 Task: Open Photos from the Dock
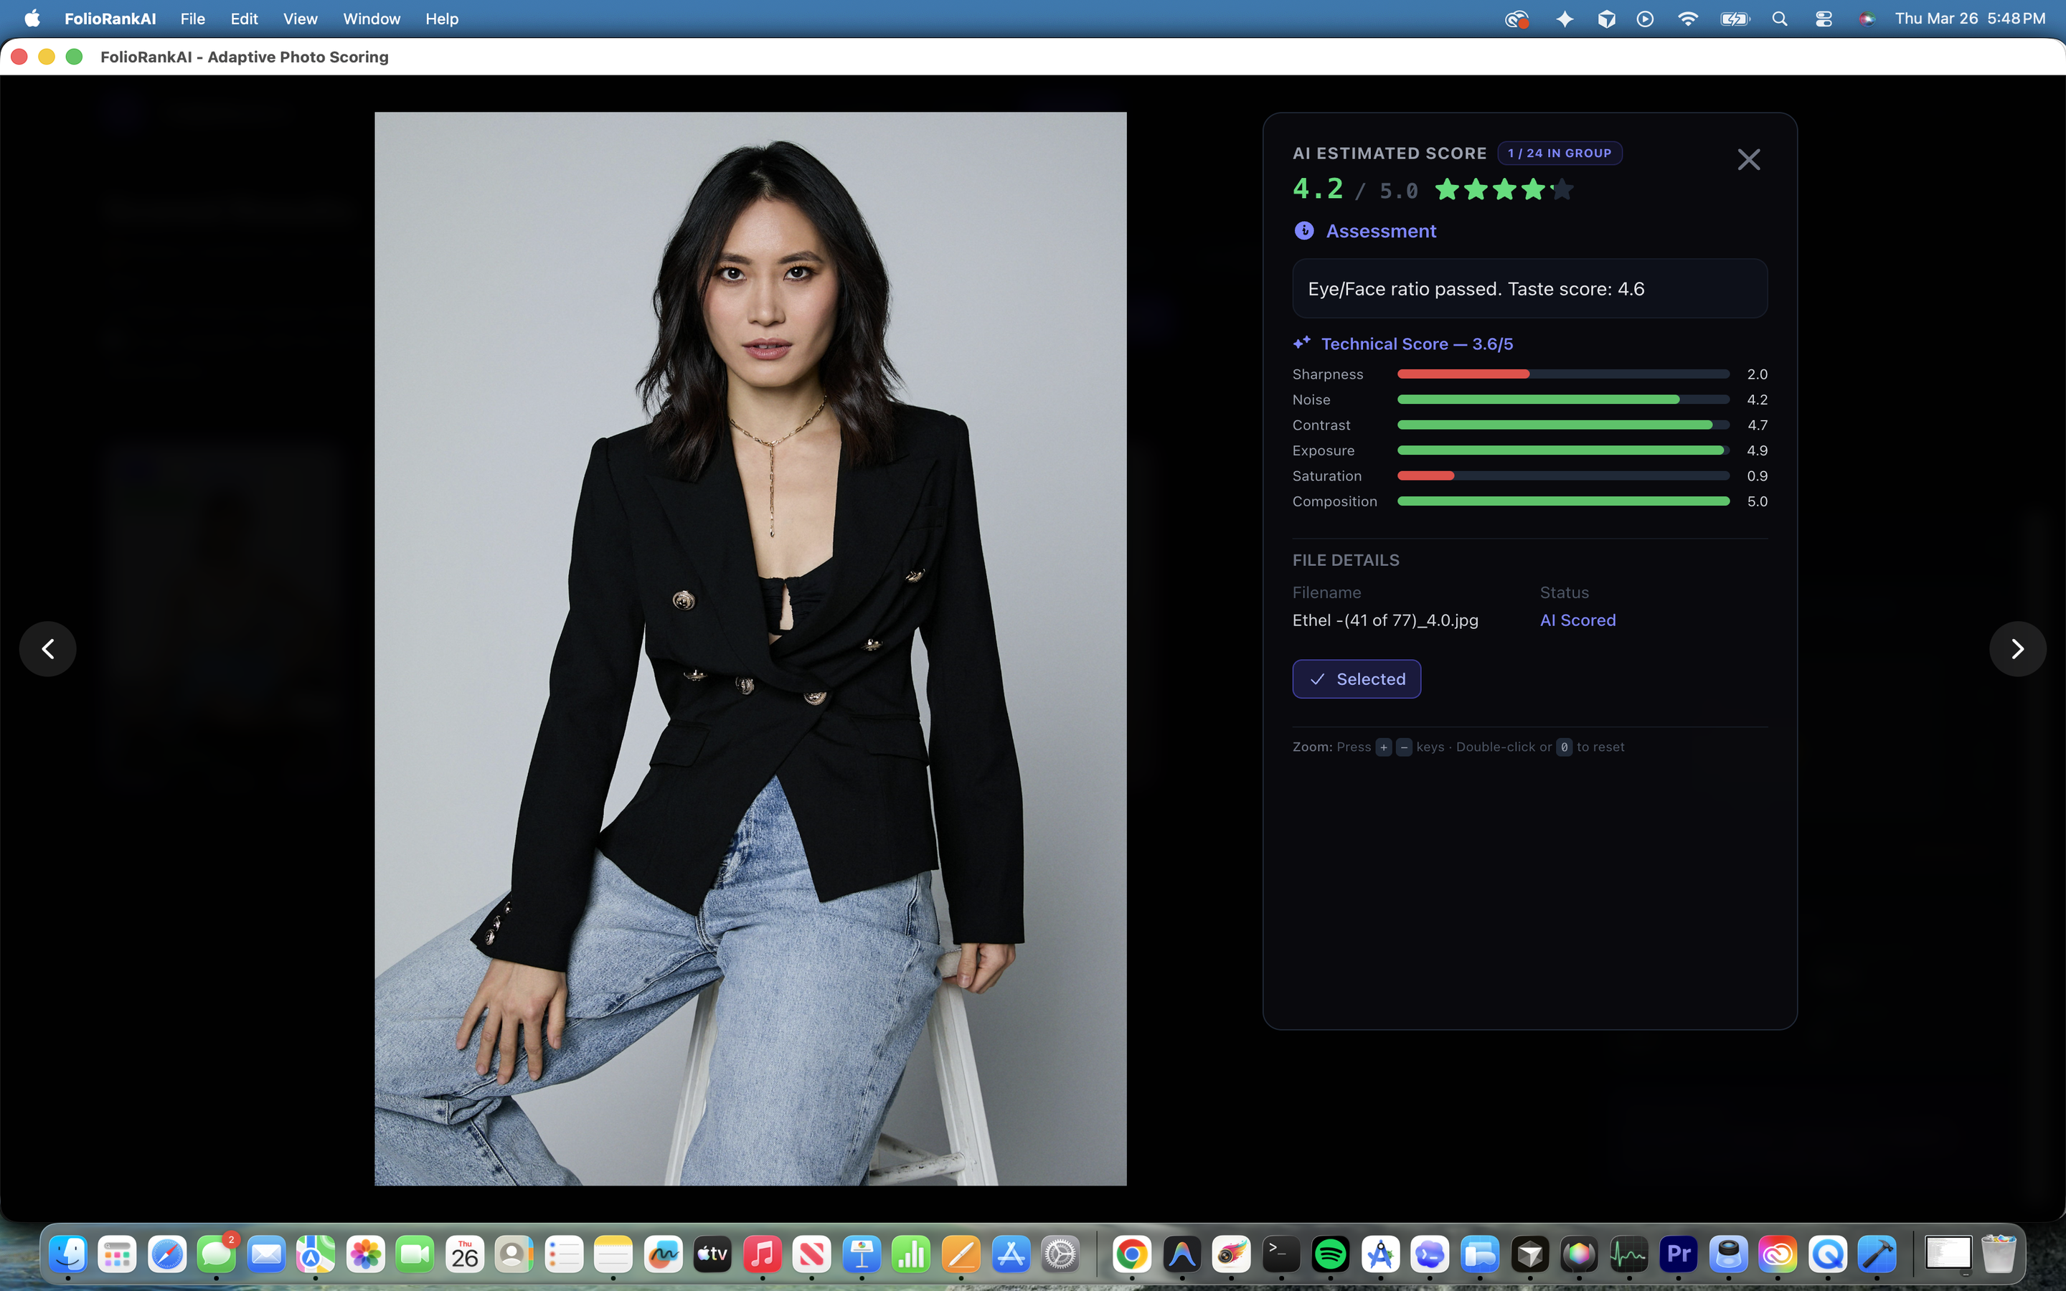click(365, 1254)
